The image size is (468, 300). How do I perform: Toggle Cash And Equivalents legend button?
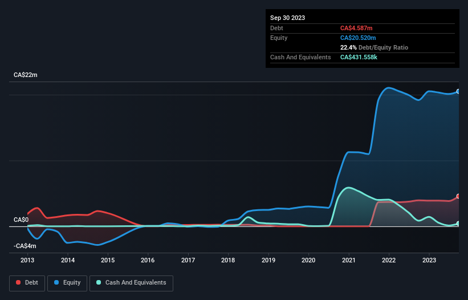(131, 283)
